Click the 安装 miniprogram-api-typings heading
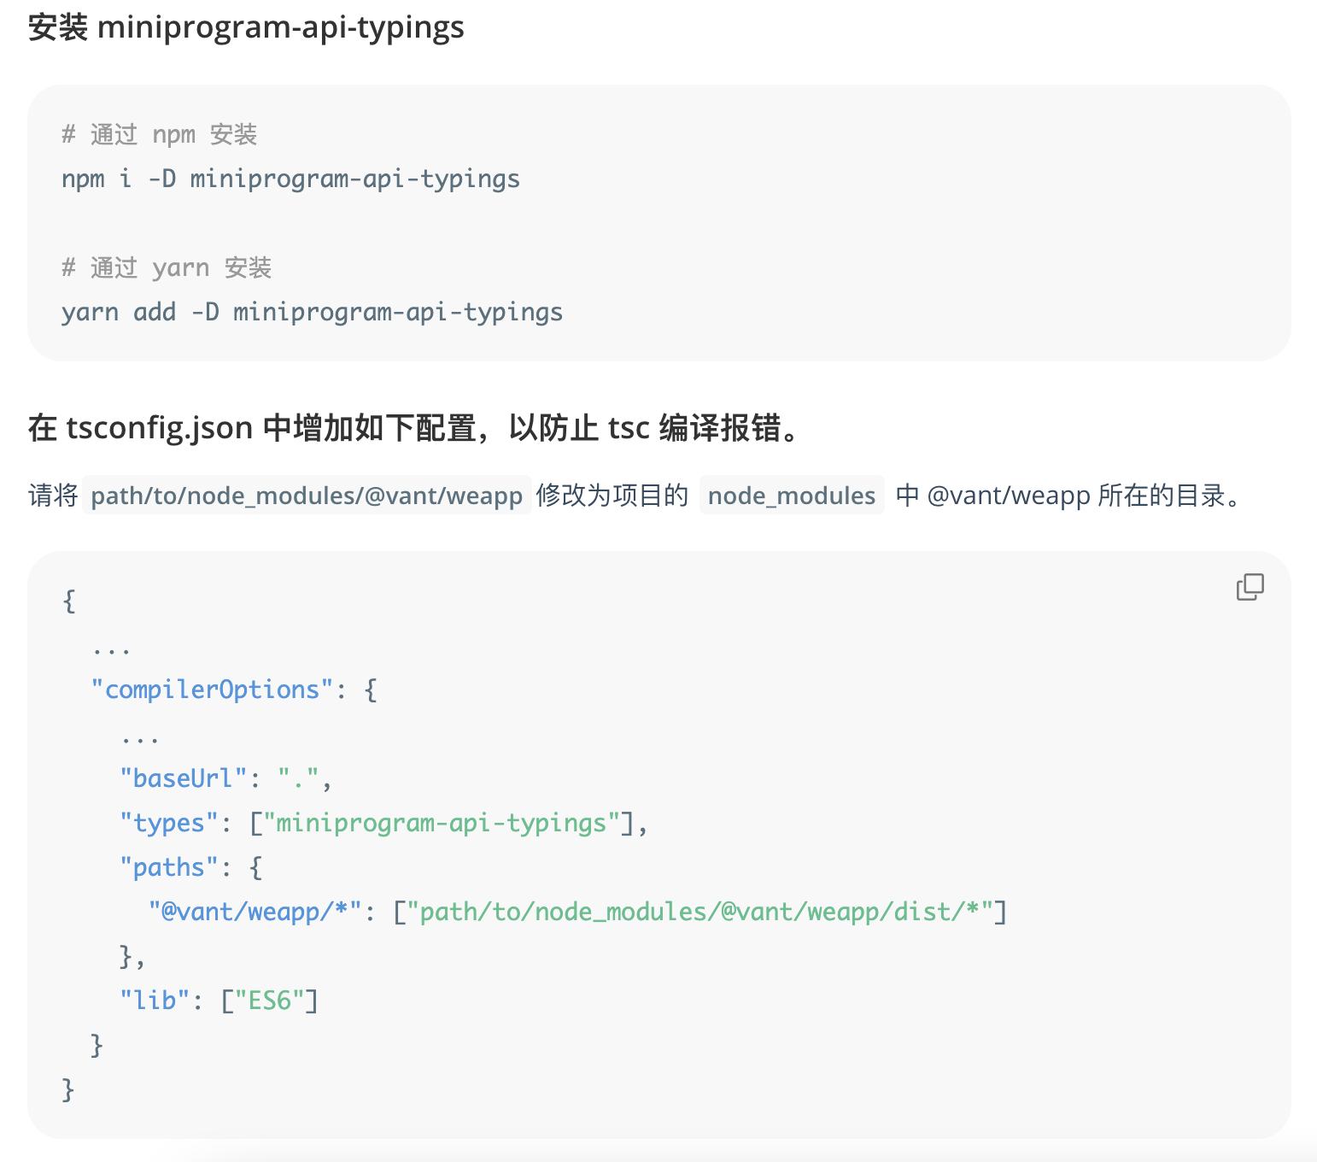This screenshot has height=1162, width=1317. (246, 27)
